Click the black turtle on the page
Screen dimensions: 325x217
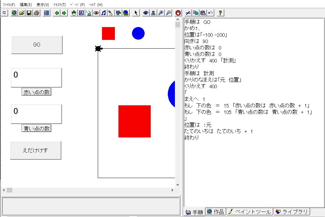click(x=98, y=49)
